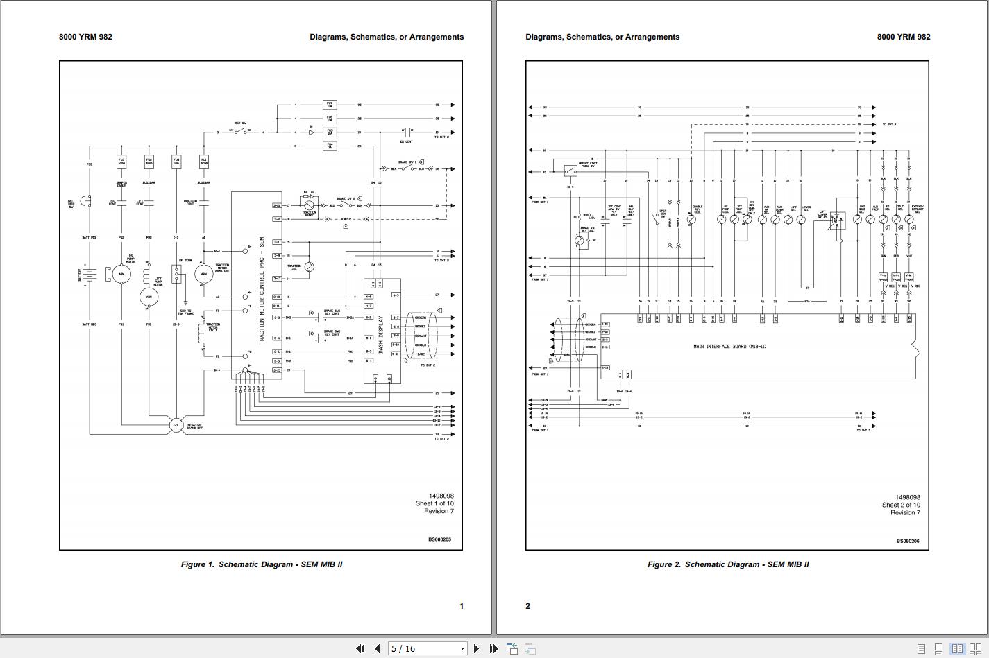Go to the first page
Screen dimensions: 989x658
[x=360, y=648]
